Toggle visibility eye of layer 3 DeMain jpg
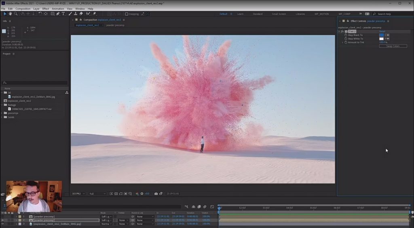Viewport: 414px width, 228px height. click(x=3, y=224)
